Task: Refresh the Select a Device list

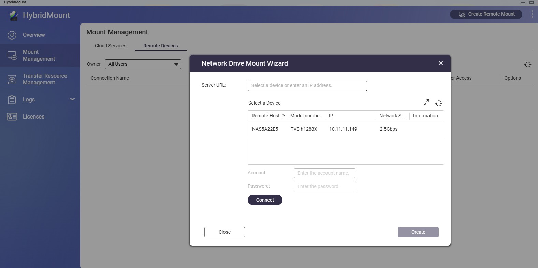Action: tap(439, 103)
